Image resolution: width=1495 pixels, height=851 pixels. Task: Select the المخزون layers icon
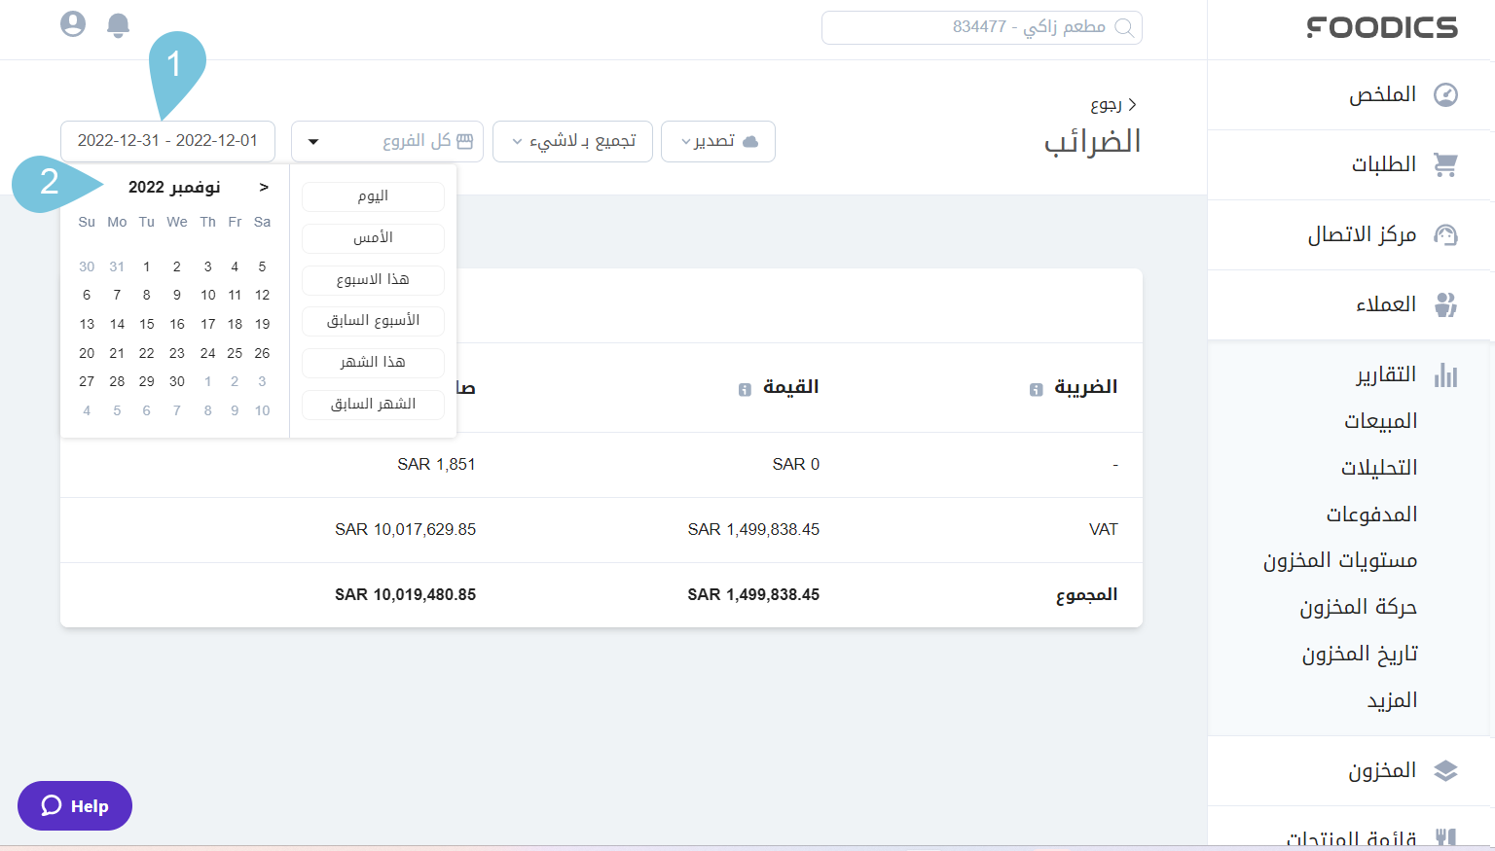click(x=1446, y=769)
